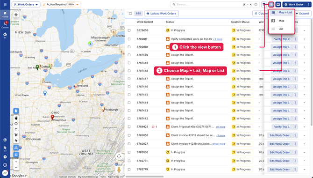
Task: Click the Status column header
Action: point(170,22)
